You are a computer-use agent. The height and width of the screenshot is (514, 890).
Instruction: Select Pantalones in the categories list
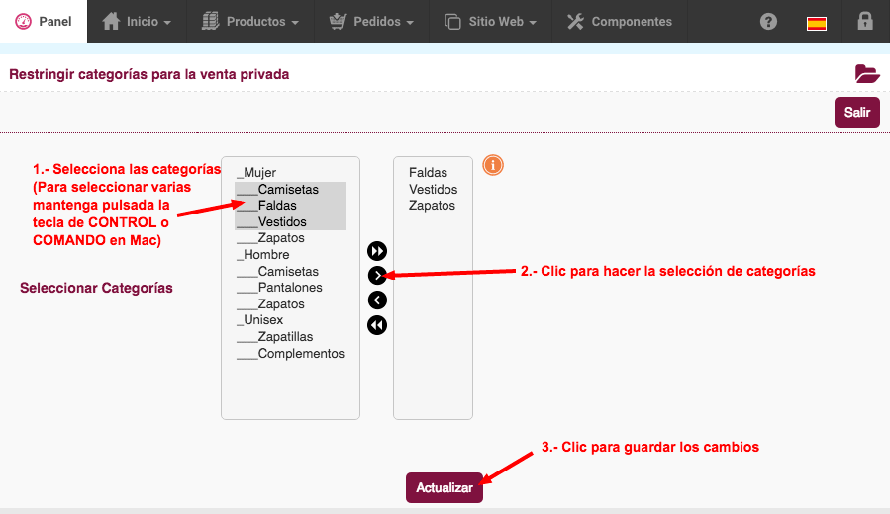(x=291, y=288)
